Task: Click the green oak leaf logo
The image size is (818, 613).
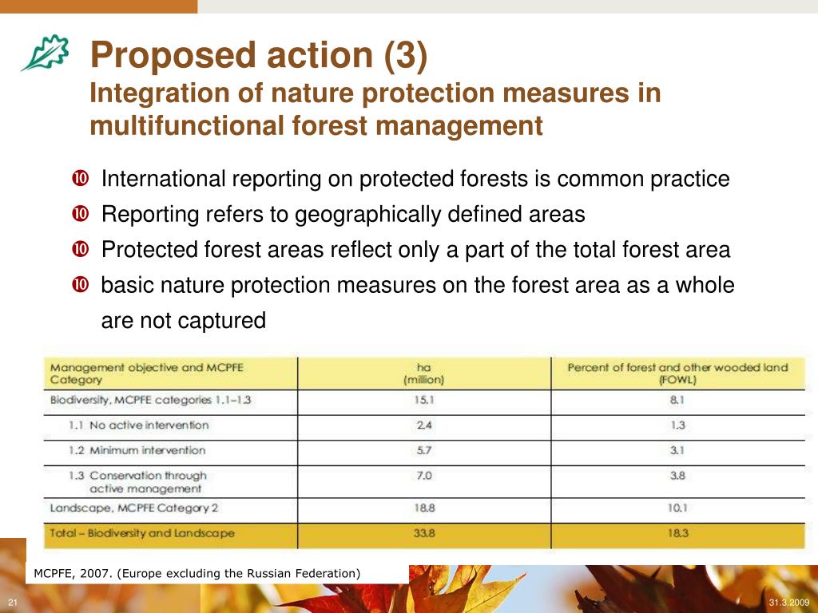Action: pyautogui.click(x=45, y=53)
